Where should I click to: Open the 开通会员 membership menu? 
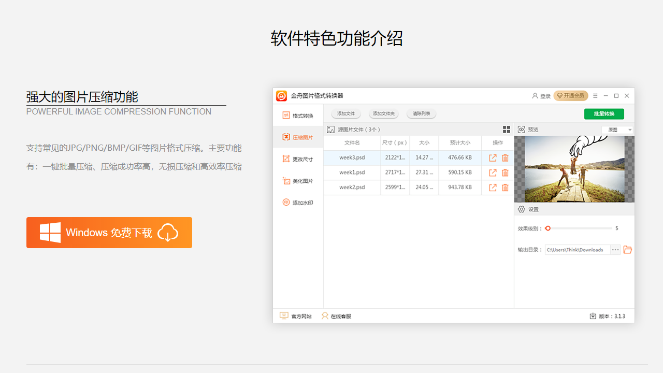(x=570, y=95)
